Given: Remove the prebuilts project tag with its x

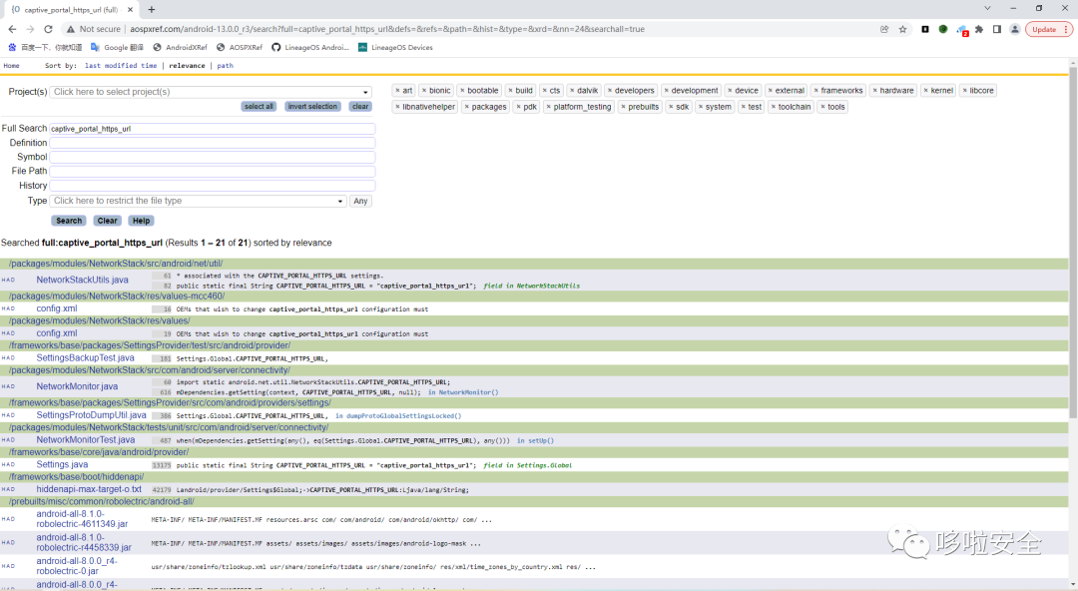Looking at the screenshot, I should click(623, 108).
